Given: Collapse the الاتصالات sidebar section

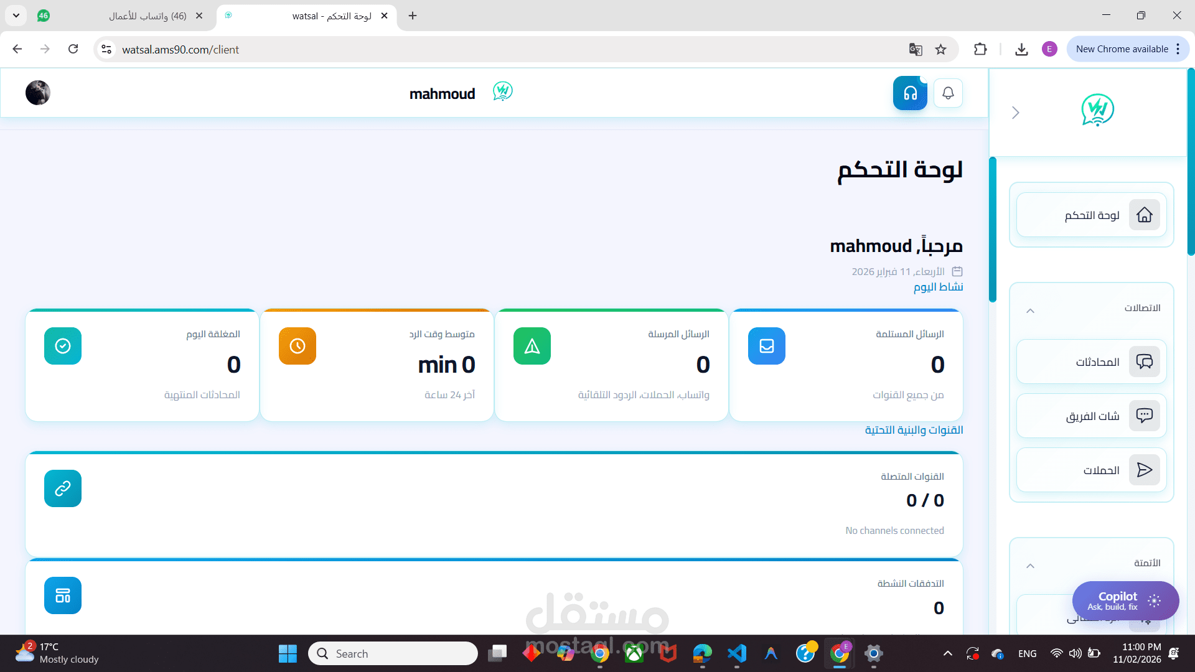Looking at the screenshot, I should click(x=1030, y=310).
